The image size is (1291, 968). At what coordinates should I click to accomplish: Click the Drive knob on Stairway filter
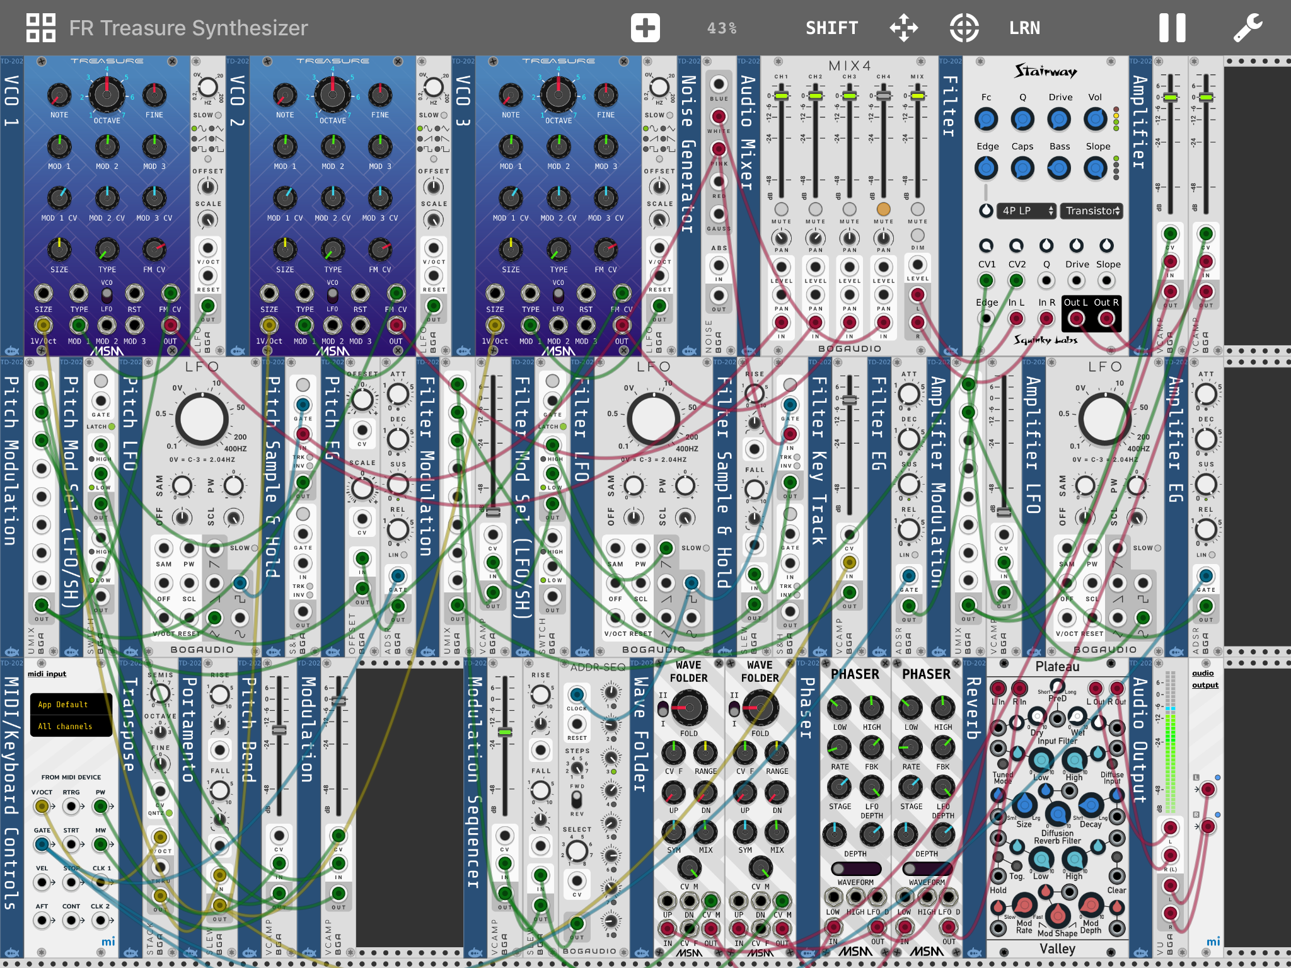(x=1059, y=118)
